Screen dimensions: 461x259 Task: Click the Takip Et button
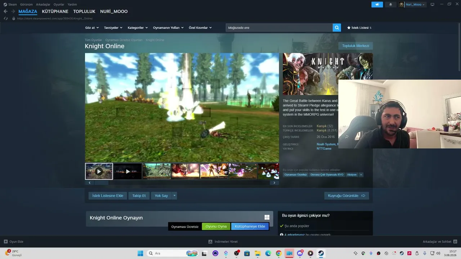(139, 196)
